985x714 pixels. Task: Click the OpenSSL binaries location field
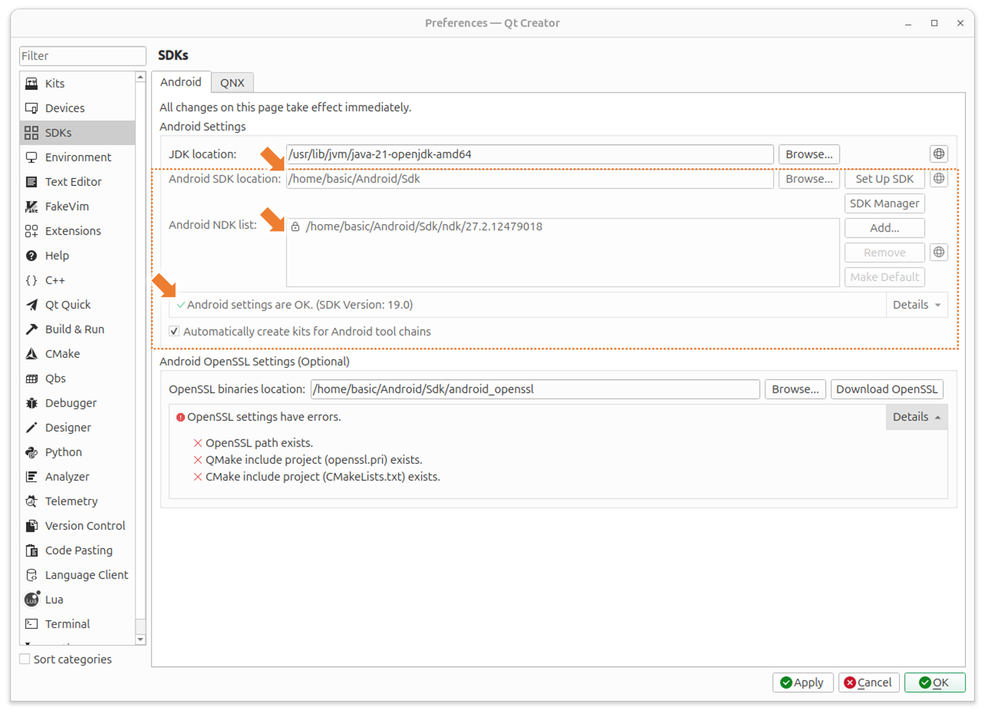535,389
